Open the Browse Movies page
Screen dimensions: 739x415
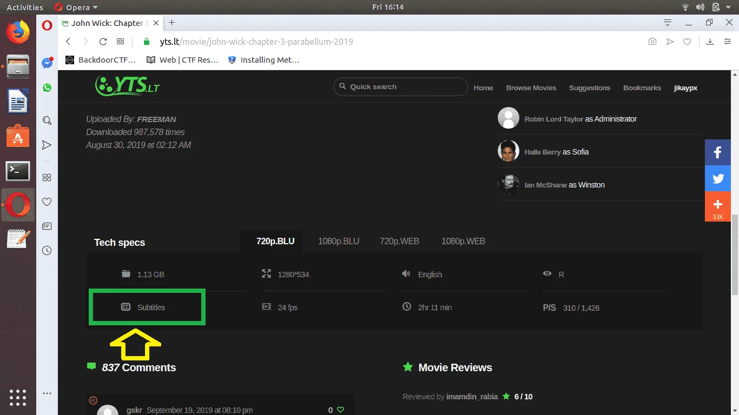(531, 88)
